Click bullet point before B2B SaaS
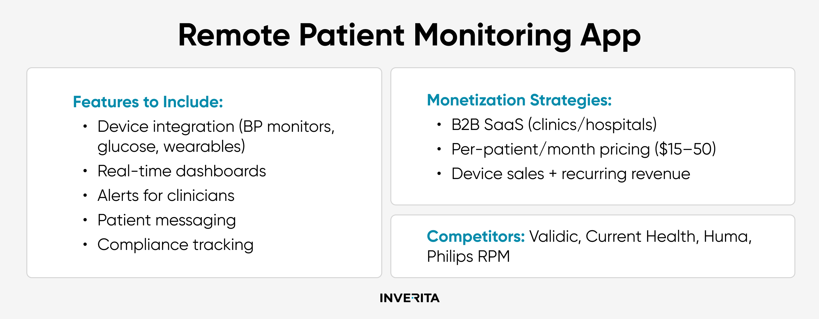 (439, 125)
